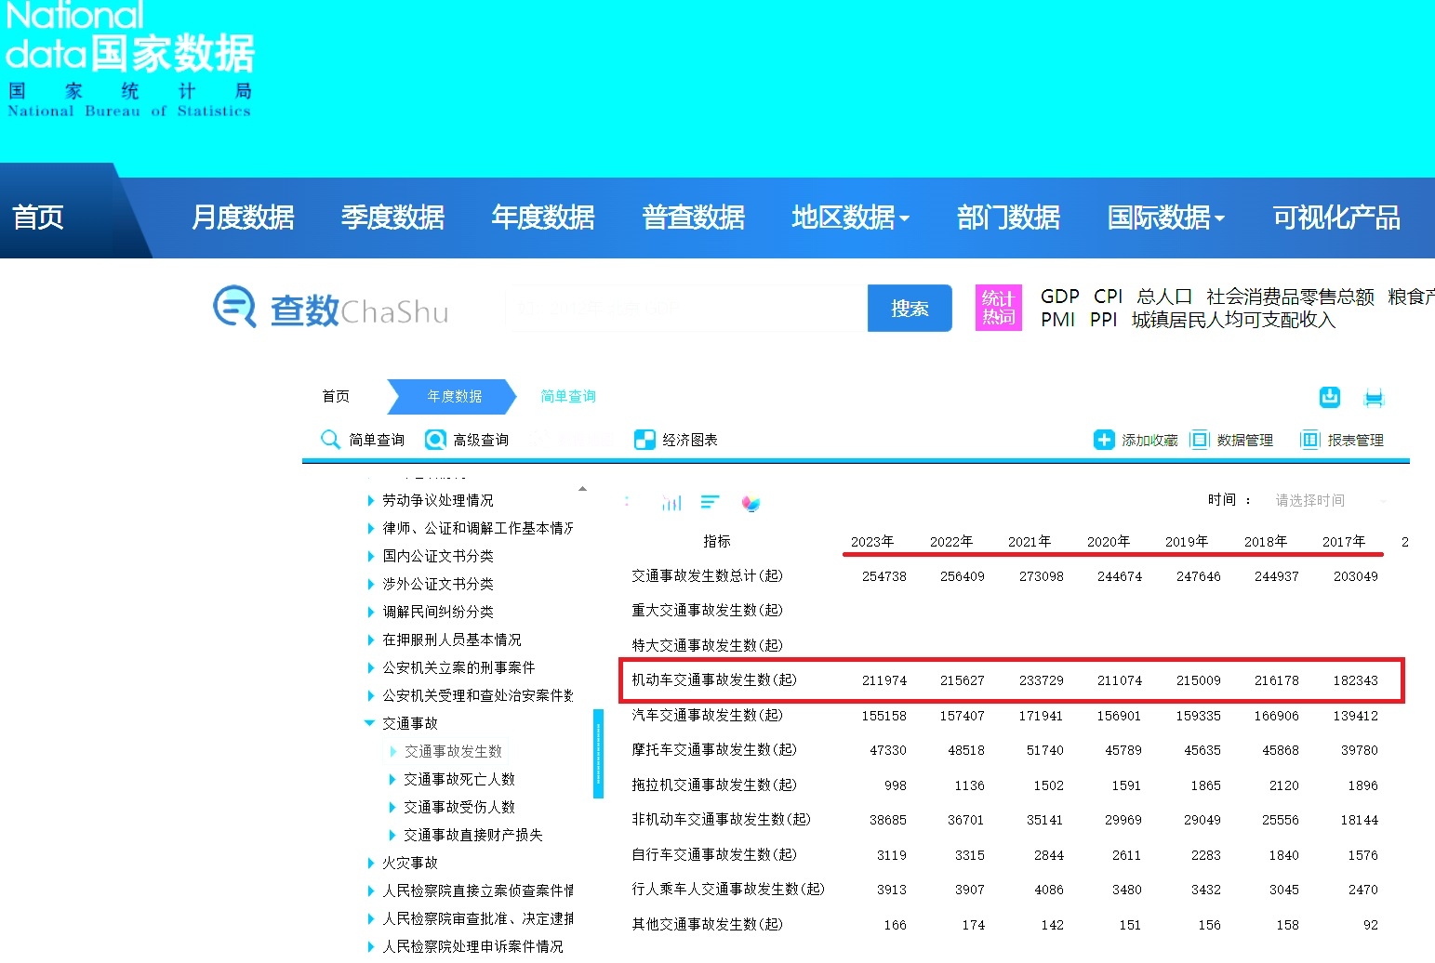The height and width of the screenshot is (963, 1435).
Task: Click the tree panel scrollbar handle
Action: click(598, 753)
